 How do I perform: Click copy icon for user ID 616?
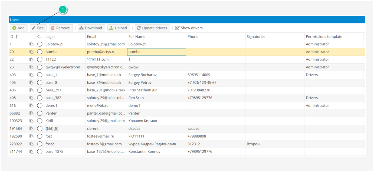click(31, 106)
